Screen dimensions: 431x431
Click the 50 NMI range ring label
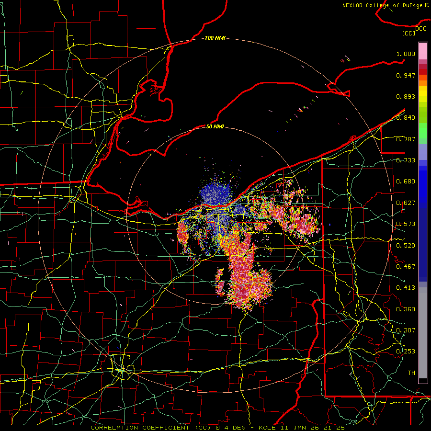tap(215, 127)
